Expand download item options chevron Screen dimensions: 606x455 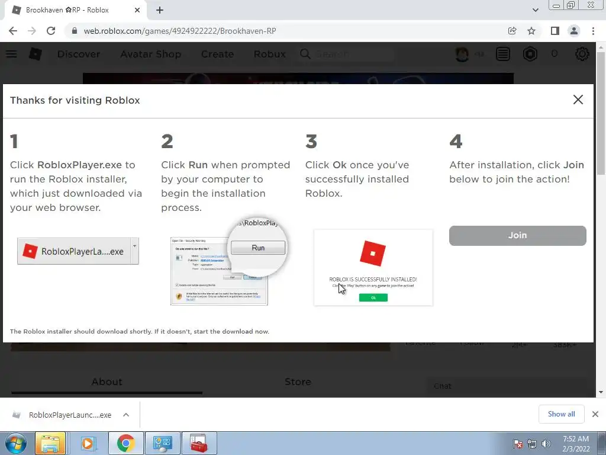126,415
